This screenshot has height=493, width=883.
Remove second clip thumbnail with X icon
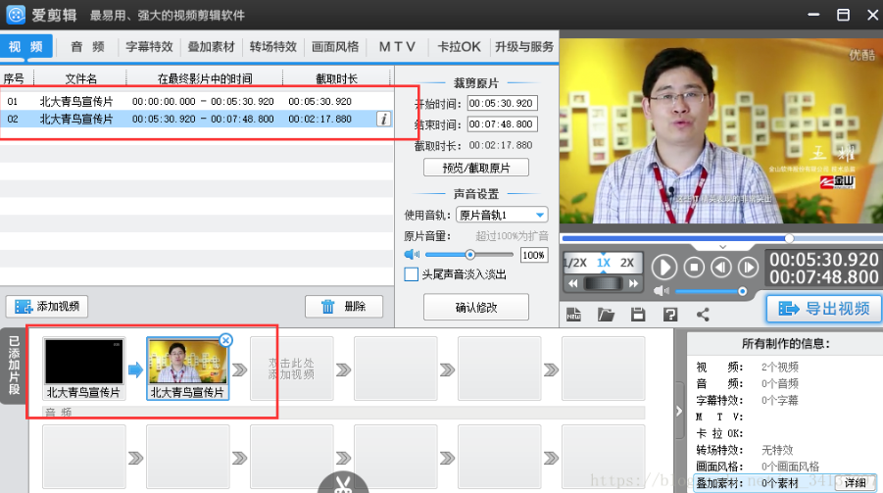tap(225, 340)
